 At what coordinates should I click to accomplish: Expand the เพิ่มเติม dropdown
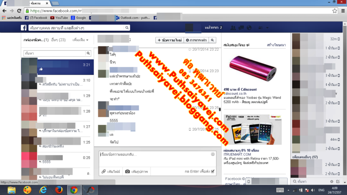coord(81,40)
